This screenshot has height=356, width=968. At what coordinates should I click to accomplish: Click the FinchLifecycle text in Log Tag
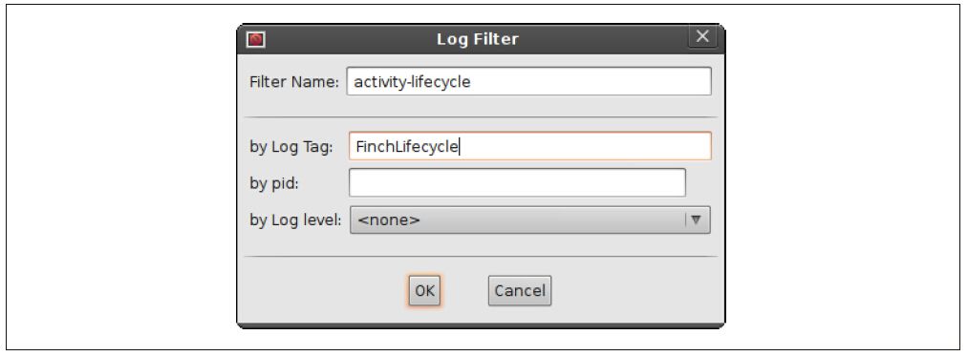click(407, 147)
